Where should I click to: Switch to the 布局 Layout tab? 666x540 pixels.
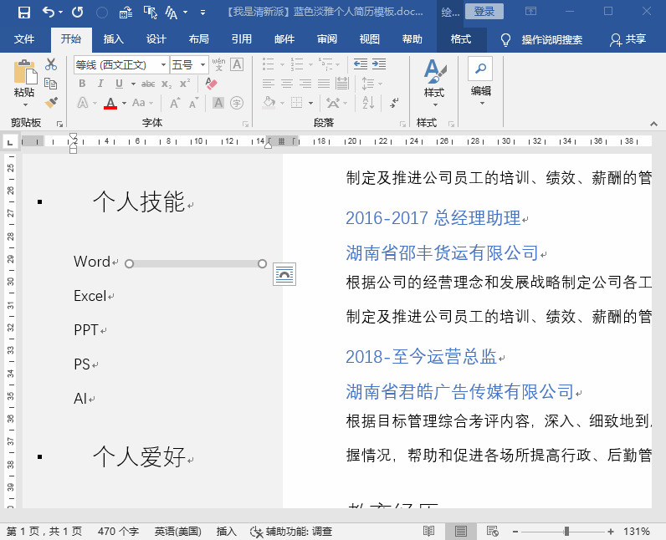pos(199,39)
